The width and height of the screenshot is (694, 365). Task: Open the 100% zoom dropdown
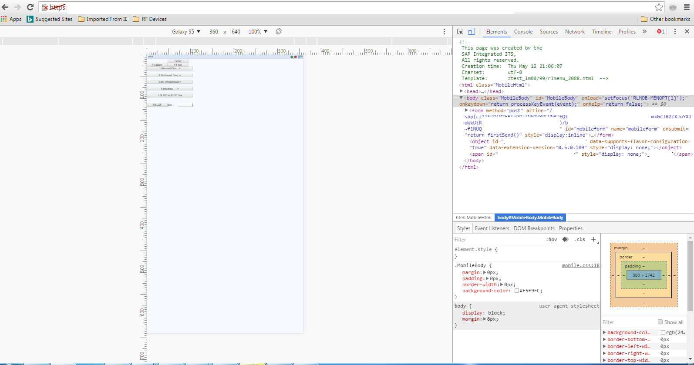pos(258,31)
